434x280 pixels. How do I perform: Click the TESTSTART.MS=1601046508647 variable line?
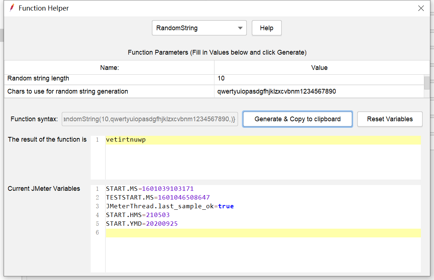(158, 198)
